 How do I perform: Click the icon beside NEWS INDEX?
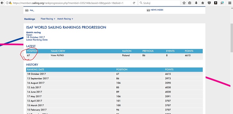point(148,10)
